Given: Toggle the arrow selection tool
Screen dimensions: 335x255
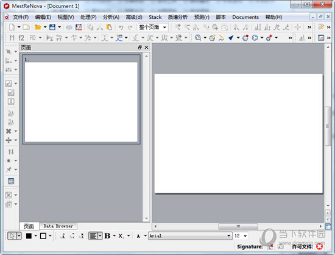Looking at the screenshot, I should pos(12,235).
